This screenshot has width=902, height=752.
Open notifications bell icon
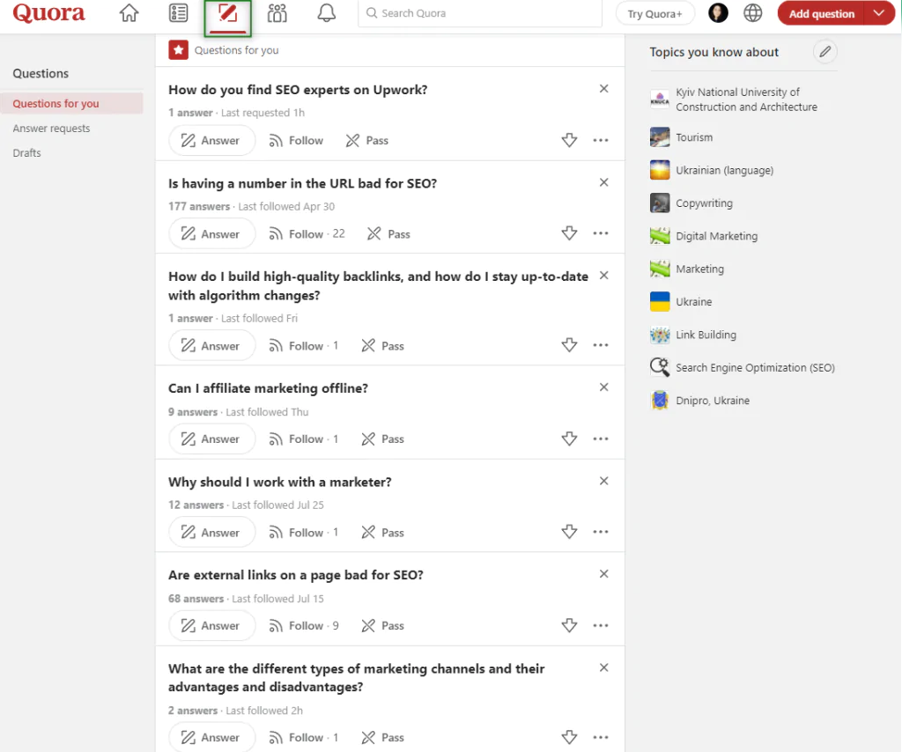pos(327,13)
